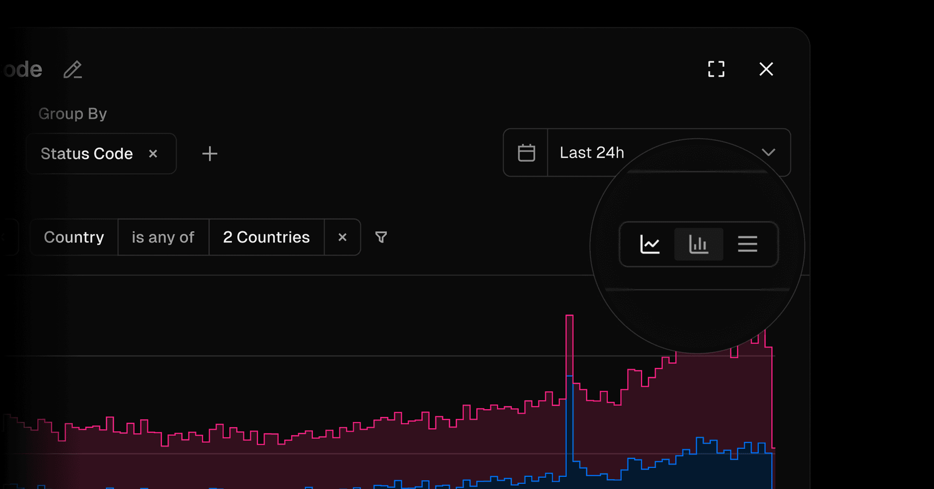Click the chevron beside Last 24h
Image resolution: width=934 pixels, height=489 pixels.
pyautogui.click(x=768, y=152)
